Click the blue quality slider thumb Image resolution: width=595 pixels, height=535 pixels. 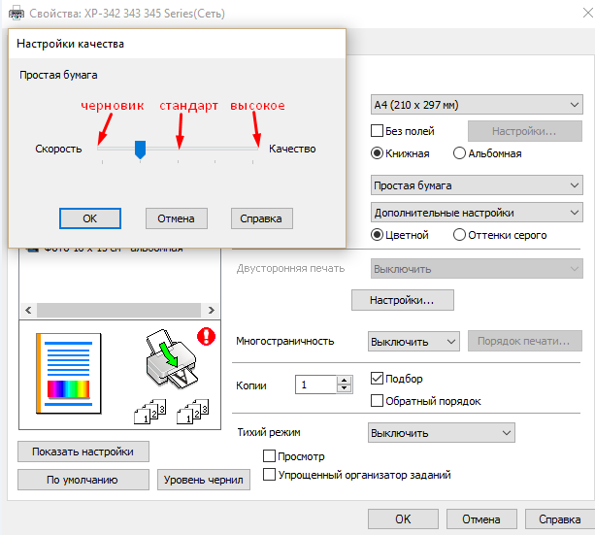140,149
